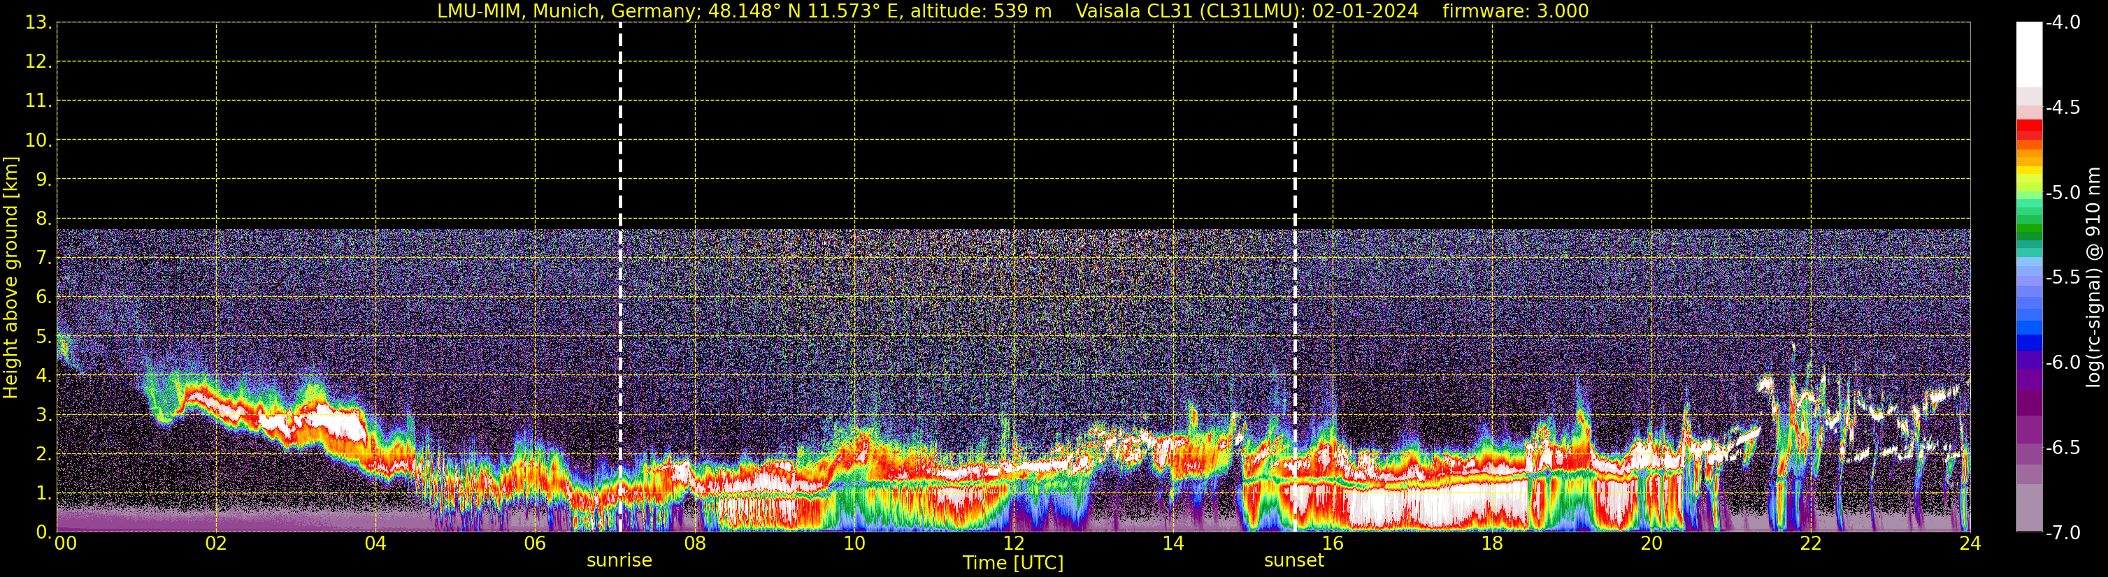Click the -5.5 tick label on the colorbar

2062,278
